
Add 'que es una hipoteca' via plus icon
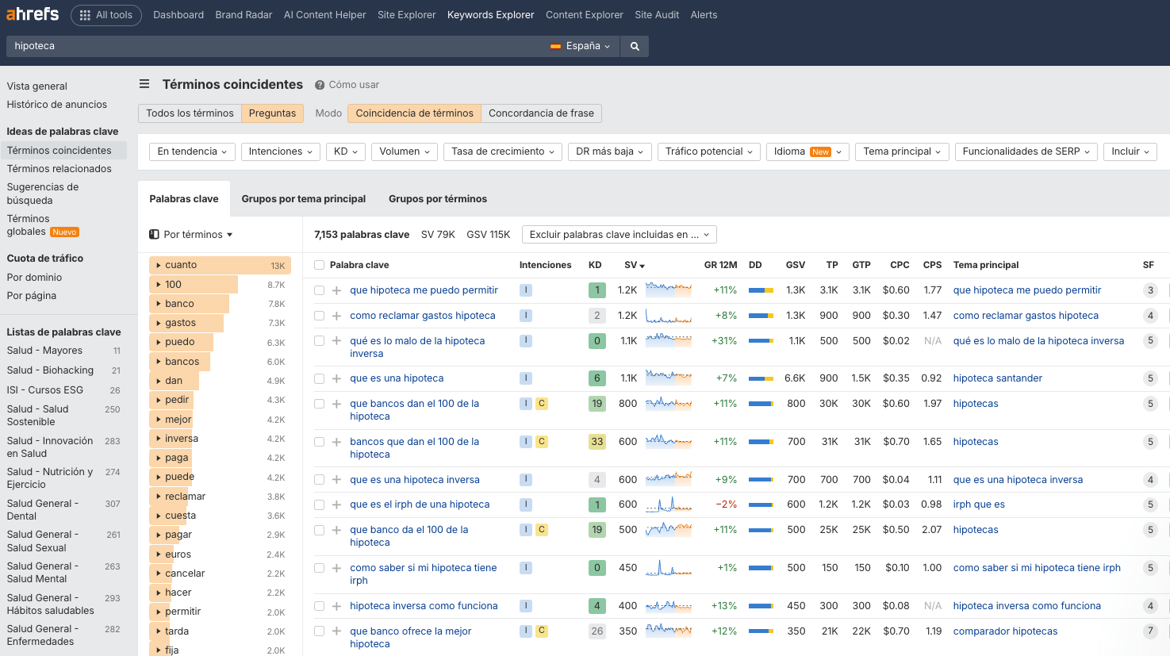click(x=336, y=378)
